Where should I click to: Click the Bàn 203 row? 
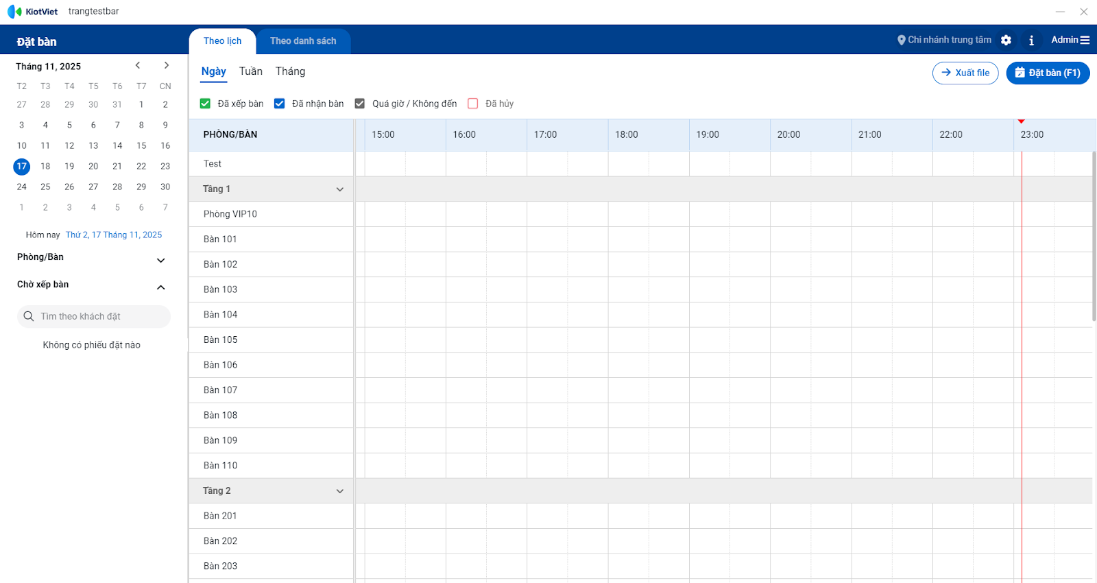click(271, 566)
